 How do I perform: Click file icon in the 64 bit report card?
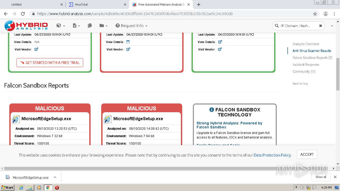point(108,119)
